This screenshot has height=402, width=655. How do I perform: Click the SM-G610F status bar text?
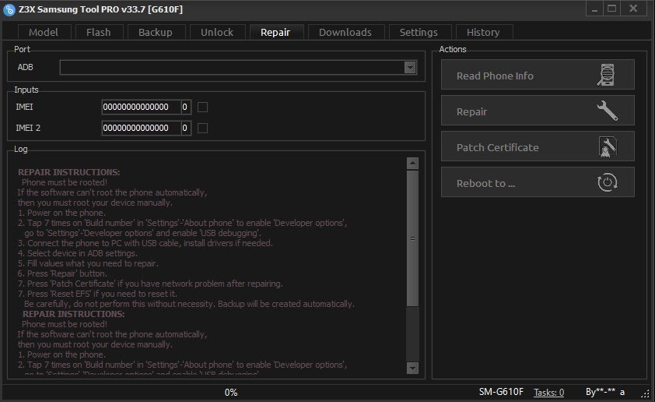point(501,392)
